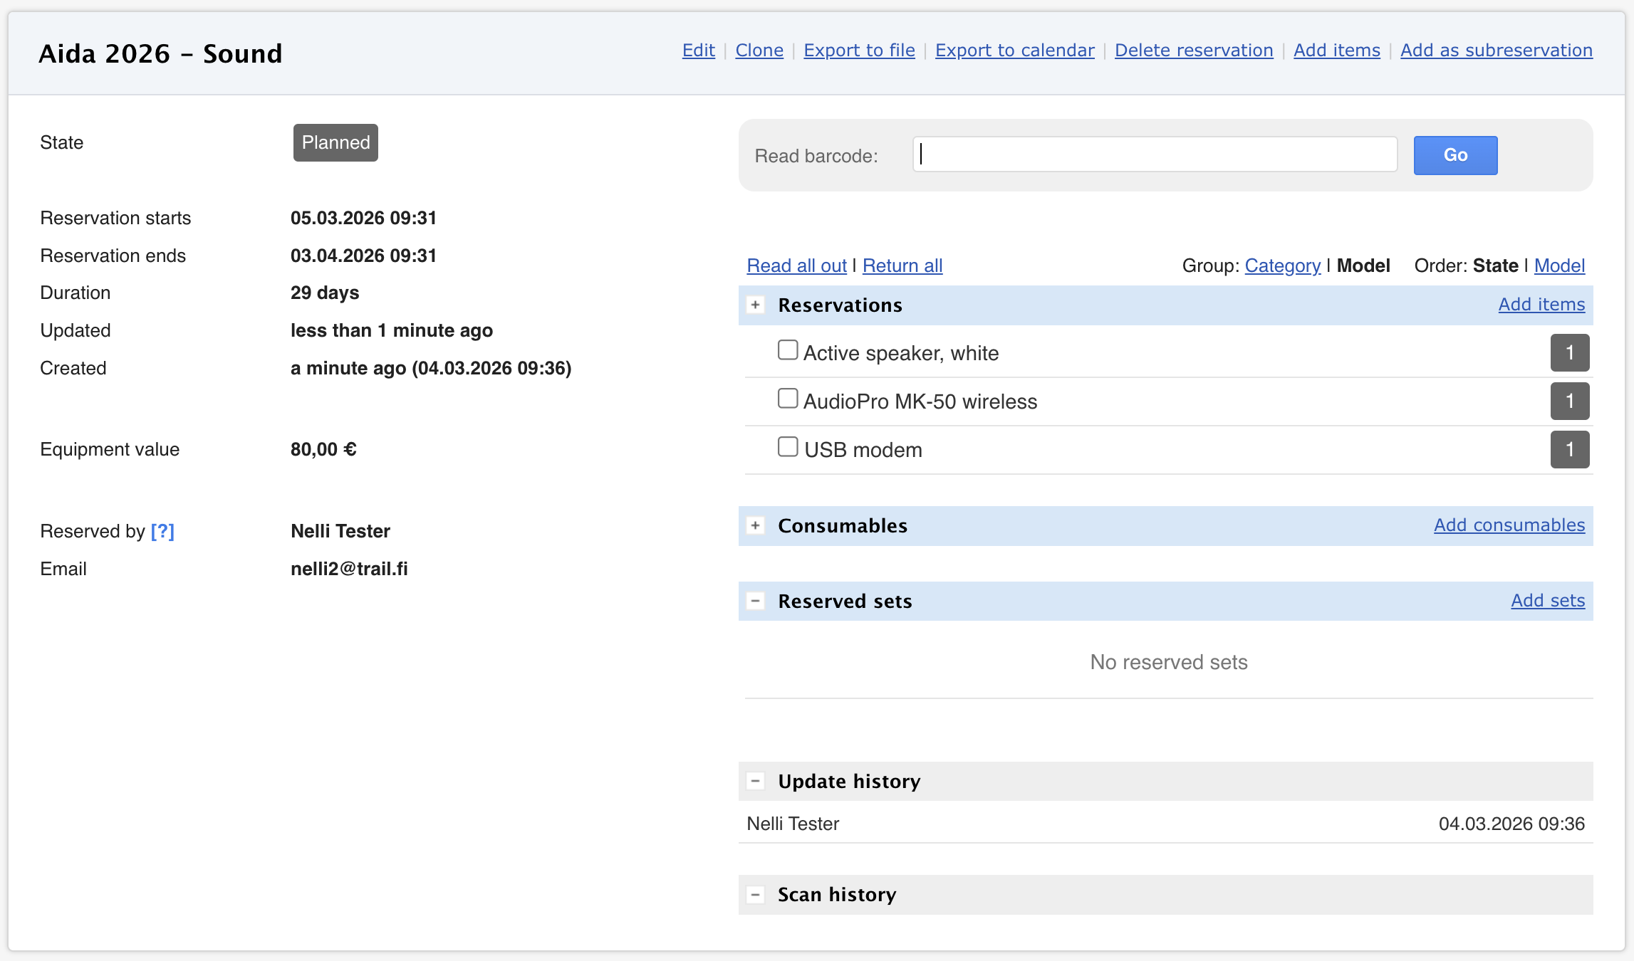The height and width of the screenshot is (961, 1634).
Task: Click Read all out link
Action: 796,266
